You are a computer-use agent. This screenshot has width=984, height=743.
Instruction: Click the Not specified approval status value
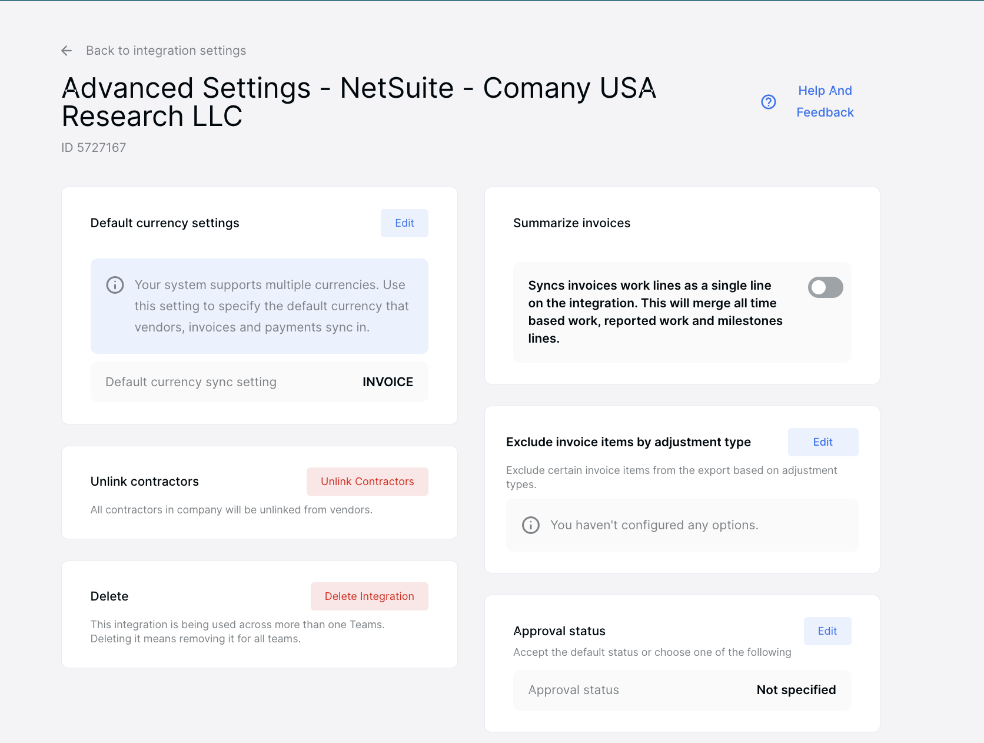(x=796, y=690)
